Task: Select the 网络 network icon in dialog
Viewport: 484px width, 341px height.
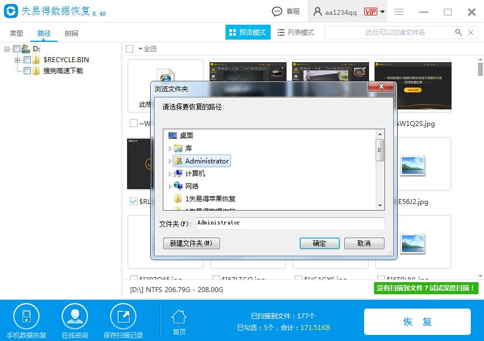Action: point(178,186)
